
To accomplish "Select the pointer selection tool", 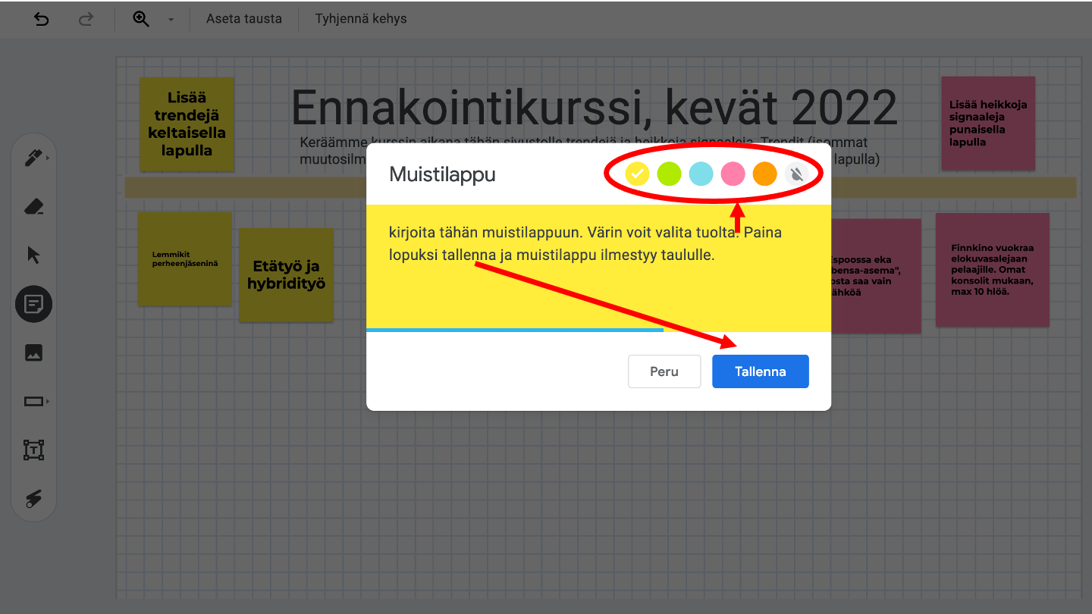I will click(33, 255).
